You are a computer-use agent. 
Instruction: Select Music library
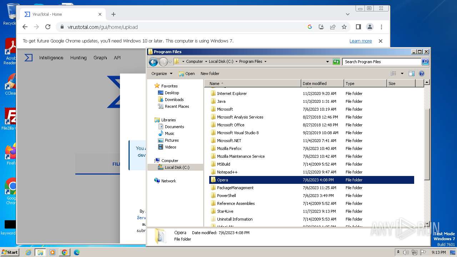pos(170,133)
